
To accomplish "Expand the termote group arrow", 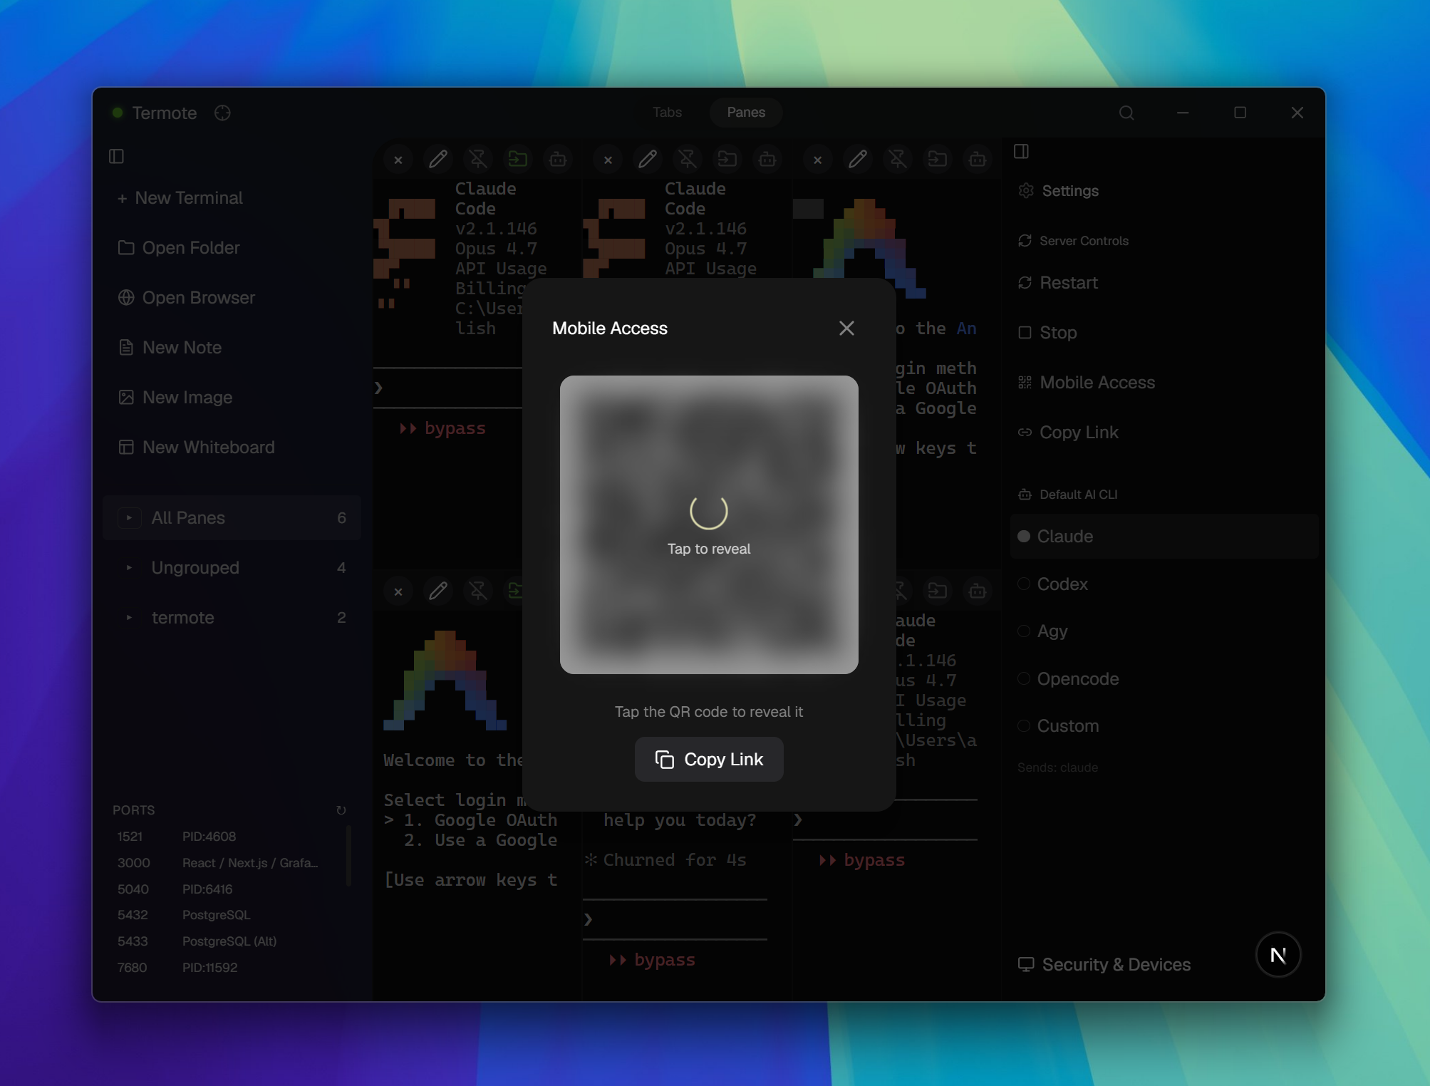I will point(129,617).
